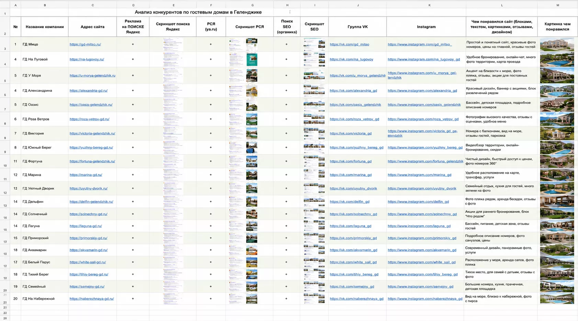
Task: Open the instagram.com/semejny_gd link
Action: point(420,287)
